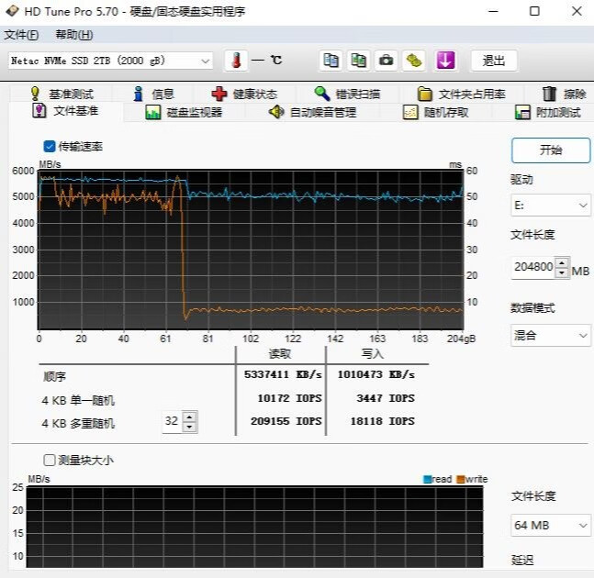This screenshot has height=578, width=594.
Task: Click the 读取 column header
Action: 280,354
